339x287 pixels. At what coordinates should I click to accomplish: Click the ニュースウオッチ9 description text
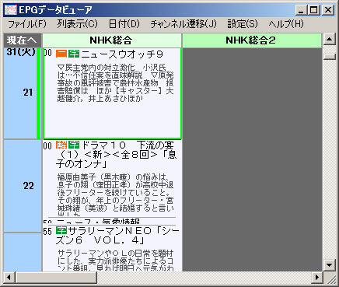(115, 83)
